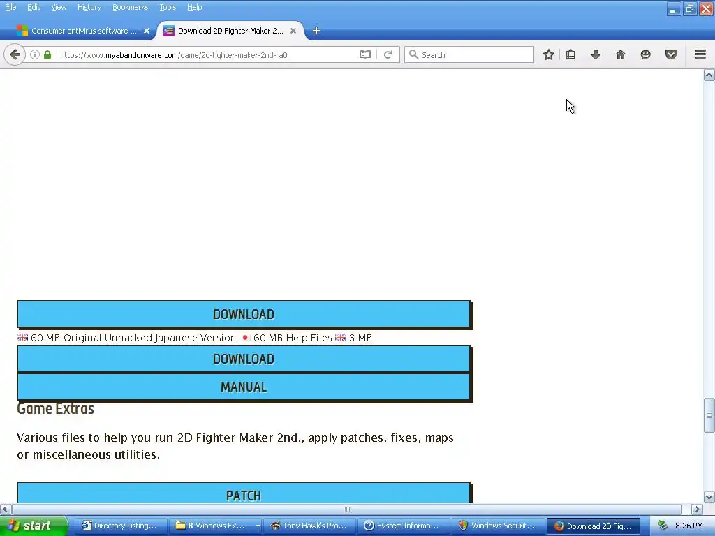Click horizontal scrollbar right arrow
715x536 pixels.
click(x=698, y=509)
